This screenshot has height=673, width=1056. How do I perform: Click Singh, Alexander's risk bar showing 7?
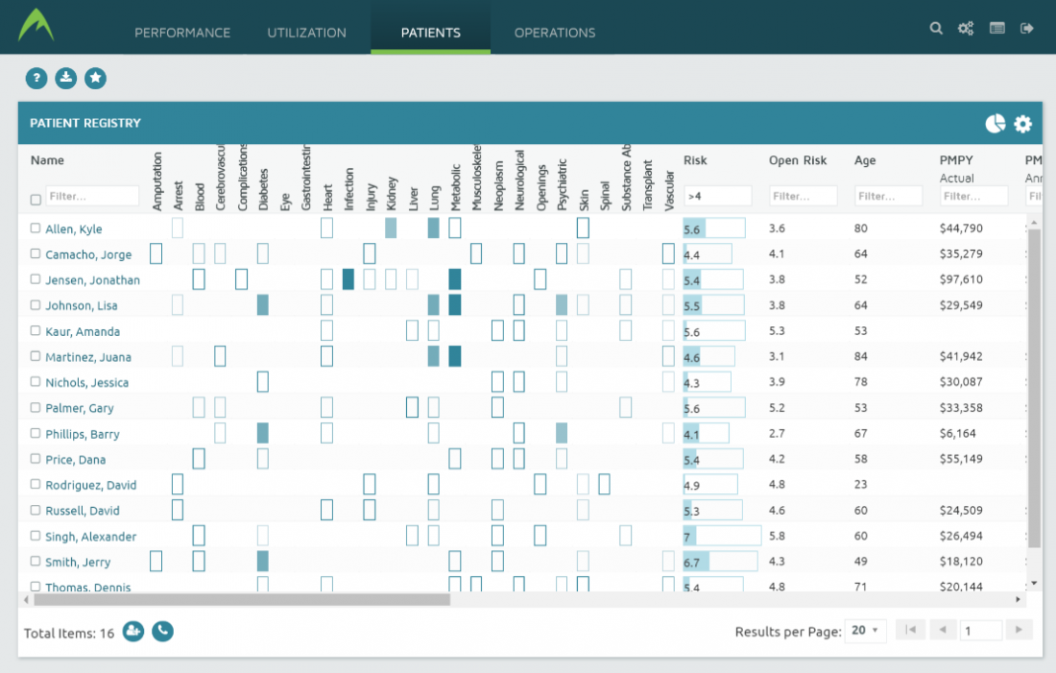722,537
